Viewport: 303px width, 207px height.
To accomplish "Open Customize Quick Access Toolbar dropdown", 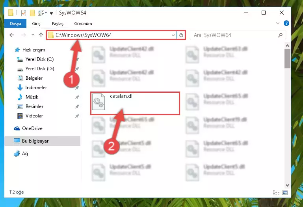I will [x=51, y=13].
